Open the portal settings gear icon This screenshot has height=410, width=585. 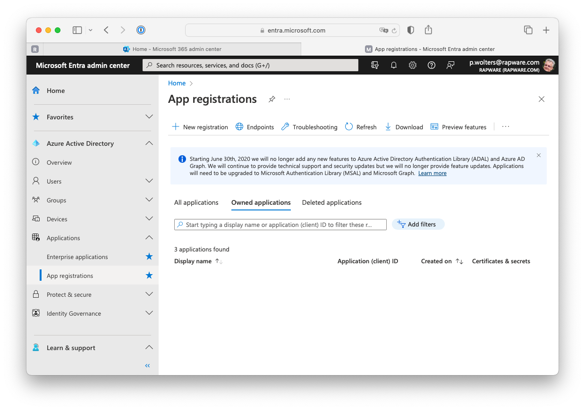click(413, 66)
